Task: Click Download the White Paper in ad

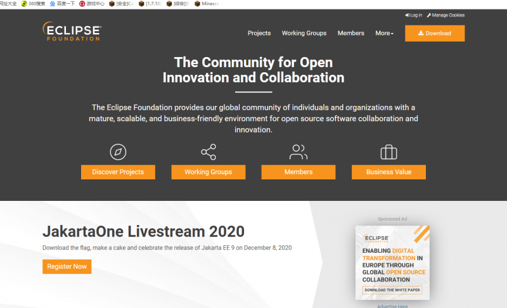Action: point(392,290)
